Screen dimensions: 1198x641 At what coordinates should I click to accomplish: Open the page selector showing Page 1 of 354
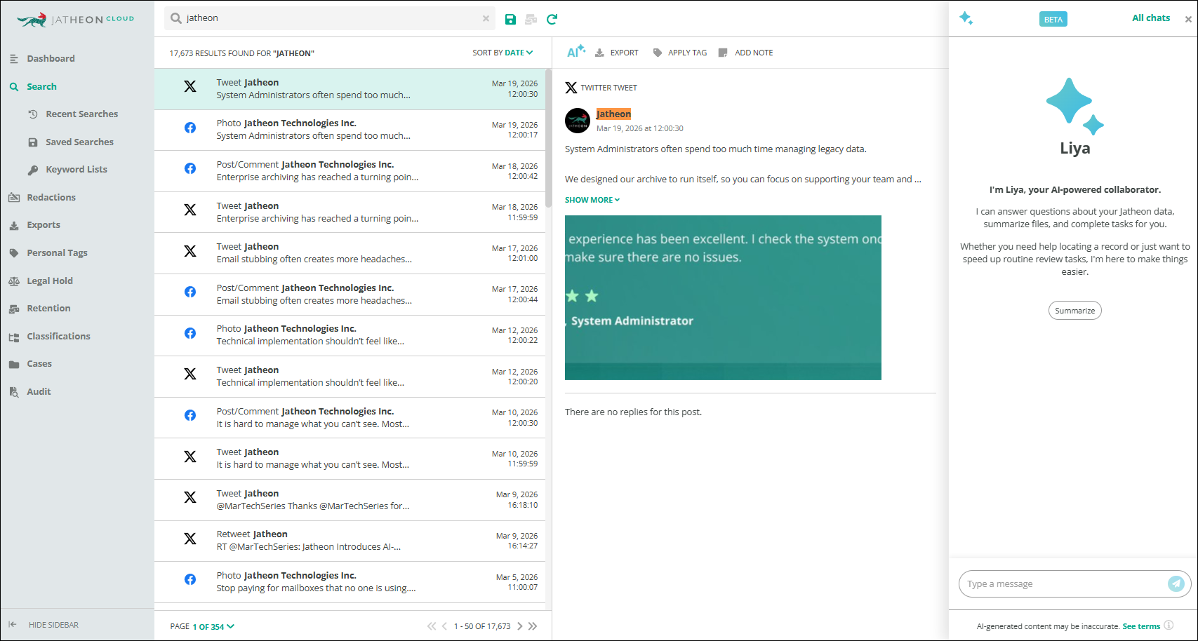tap(210, 626)
